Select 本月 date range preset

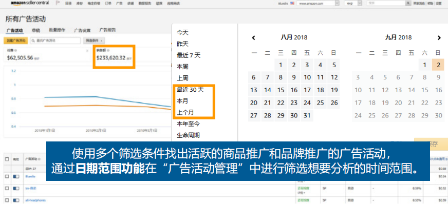coord(182,101)
